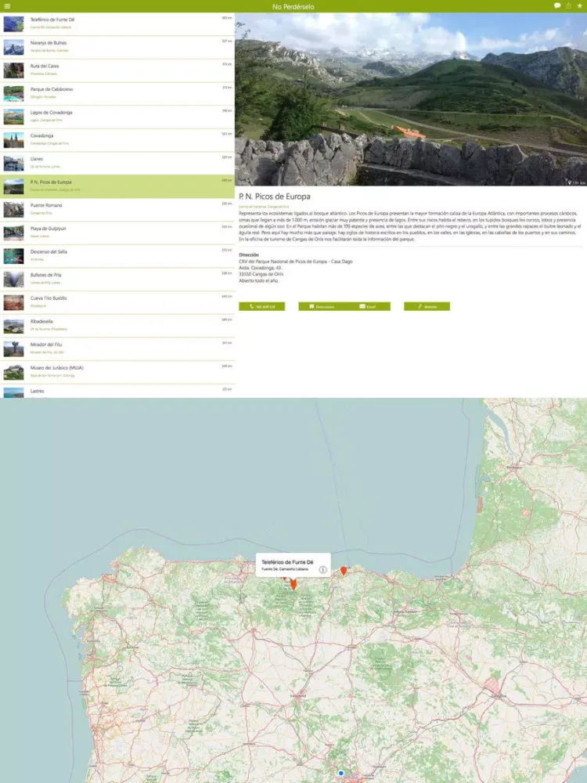This screenshot has height=783, width=587.
Task: Select Cueva Tito Bustillo entry
Action: (117, 302)
